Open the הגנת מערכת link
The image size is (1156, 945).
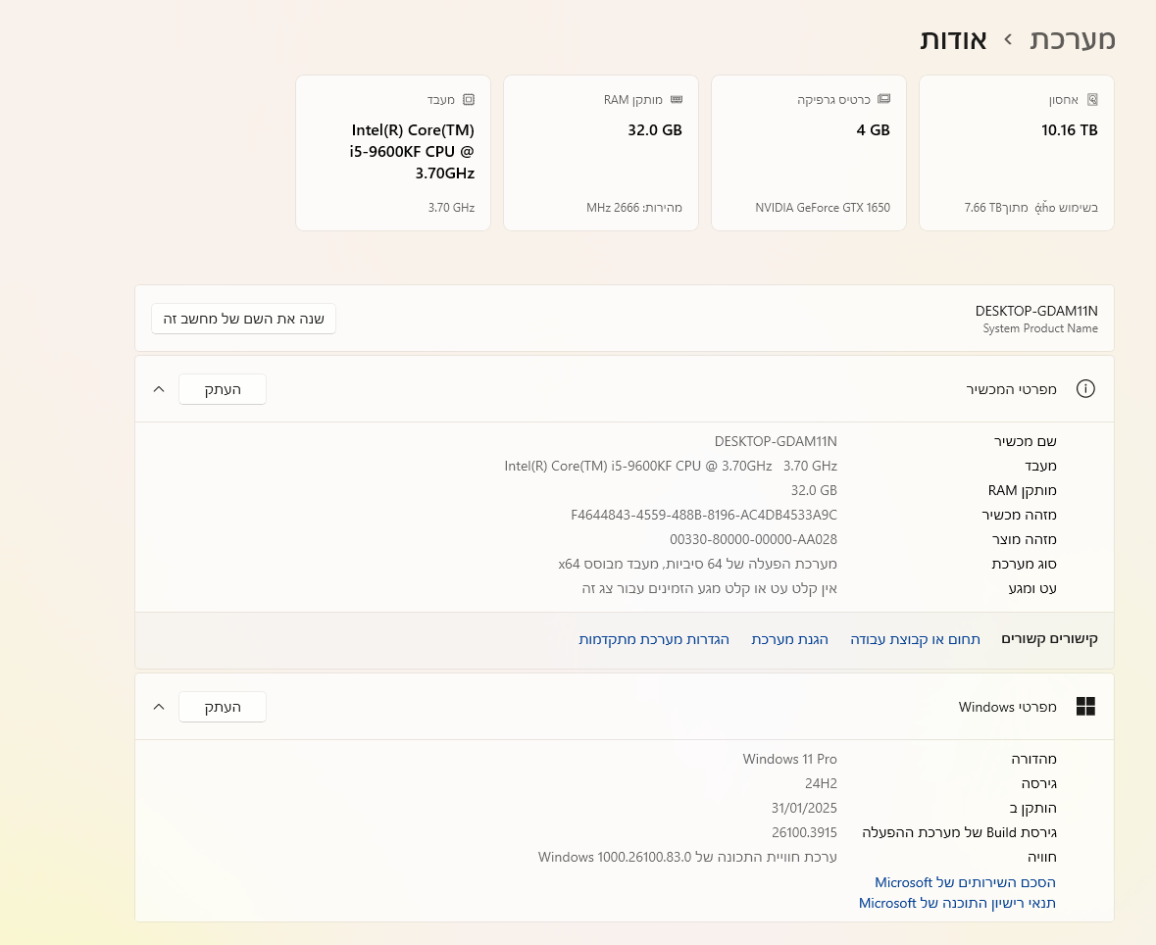(x=789, y=639)
